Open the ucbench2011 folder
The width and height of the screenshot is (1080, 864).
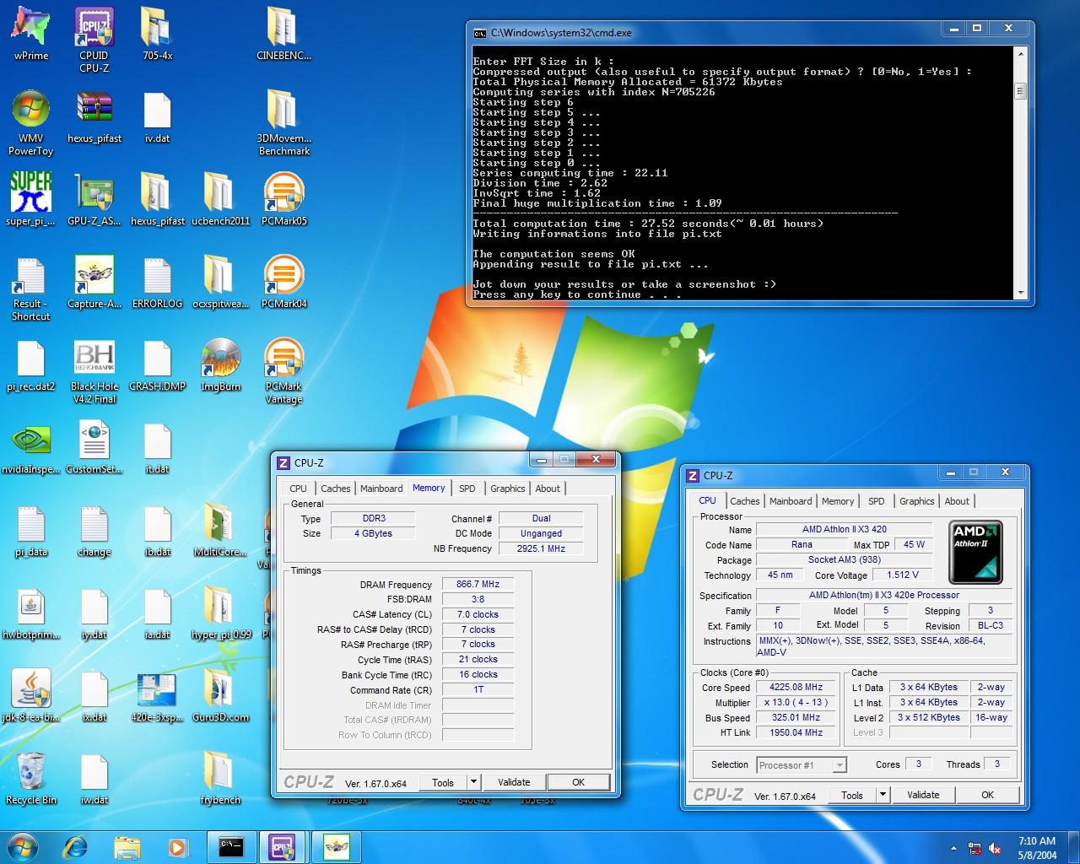pos(220,199)
